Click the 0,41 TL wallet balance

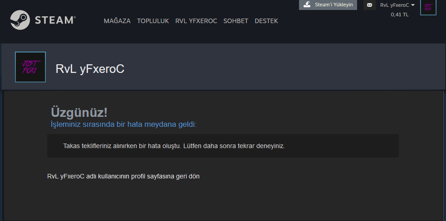(400, 14)
